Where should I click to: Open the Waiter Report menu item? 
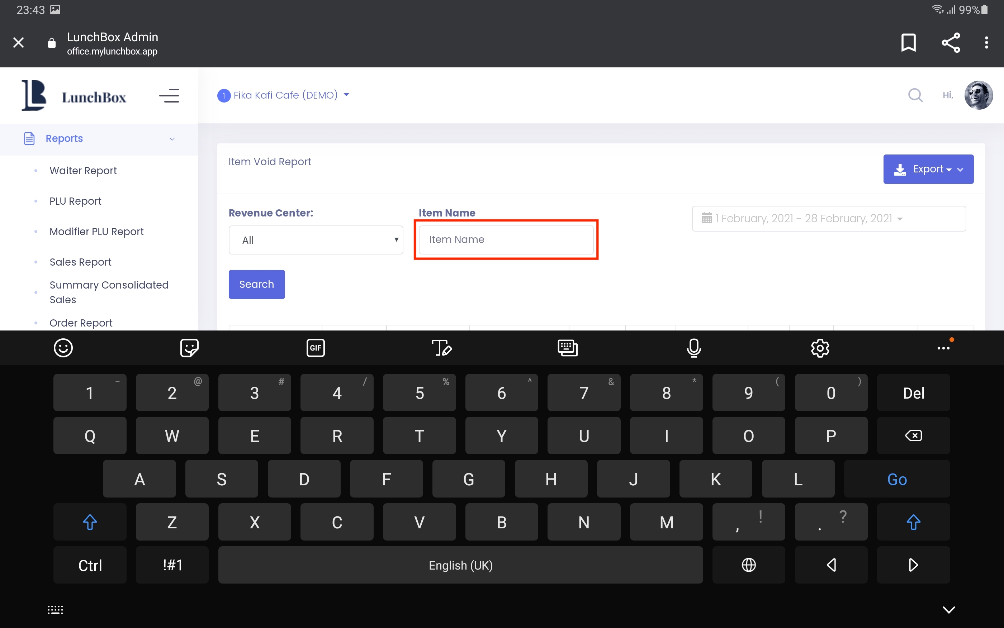click(83, 171)
